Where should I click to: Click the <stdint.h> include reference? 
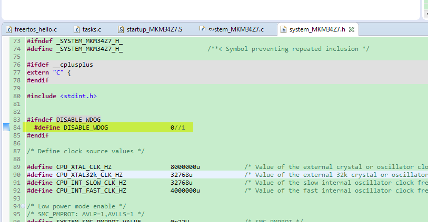pos(78,96)
